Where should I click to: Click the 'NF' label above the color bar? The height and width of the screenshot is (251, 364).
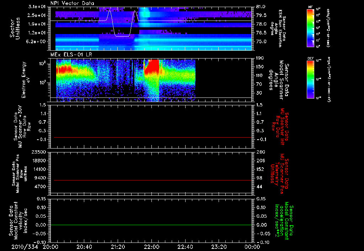pos(310,7)
